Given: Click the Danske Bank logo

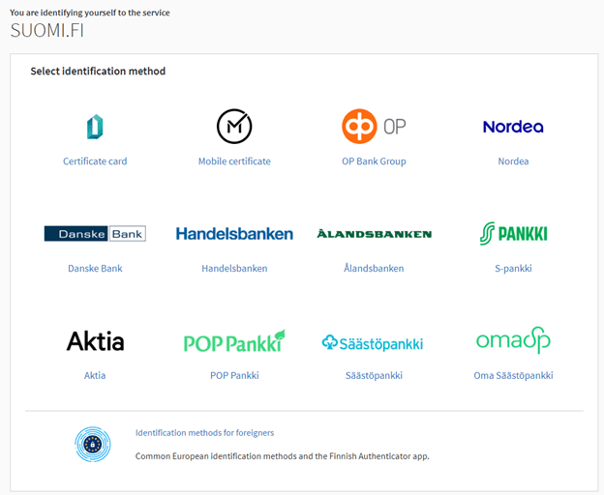Looking at the screenshot, I should pyautogui.click(x=95, y=233).
